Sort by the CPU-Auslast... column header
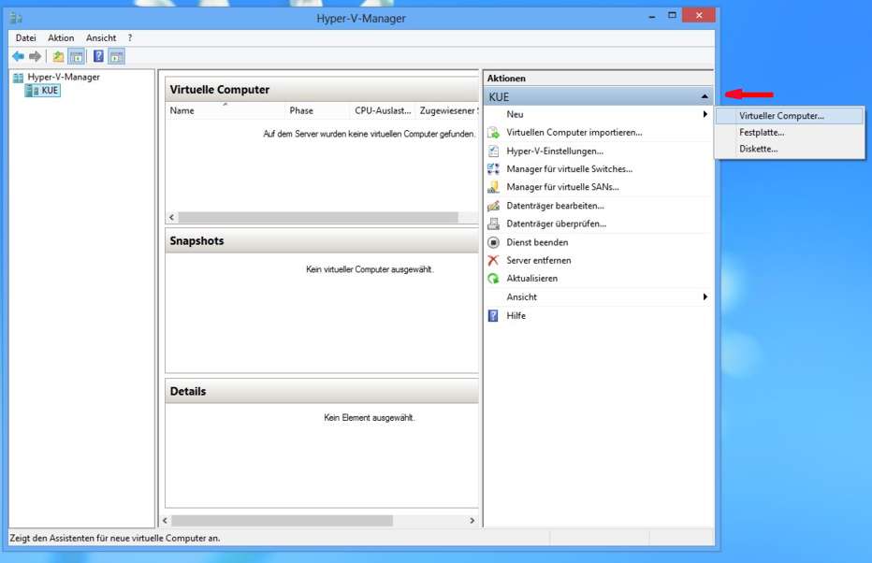 tap(383, 110)
